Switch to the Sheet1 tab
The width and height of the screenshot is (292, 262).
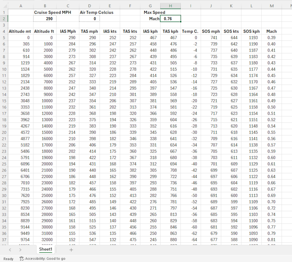click(46, 249)
